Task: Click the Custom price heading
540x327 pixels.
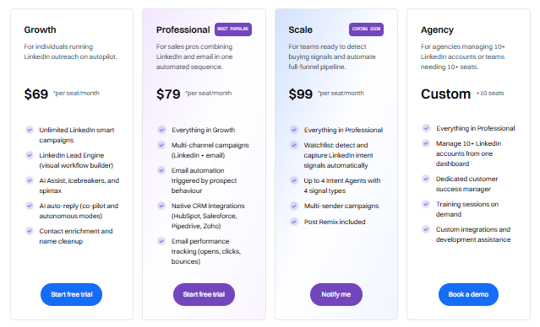Action: [x=445, y=94]
